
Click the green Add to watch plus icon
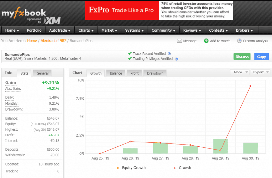[x=206, y=41]
